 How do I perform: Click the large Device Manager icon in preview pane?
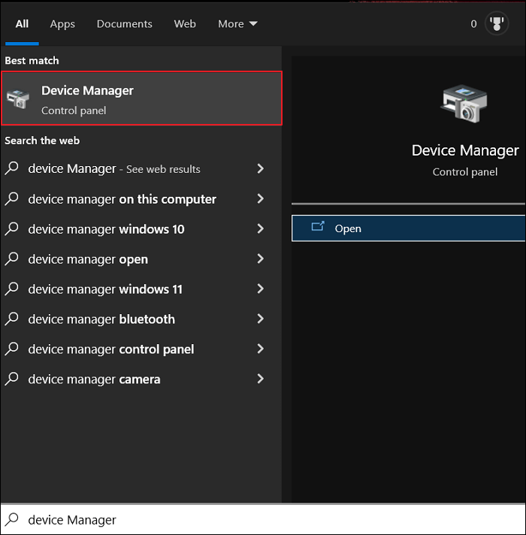464,104
